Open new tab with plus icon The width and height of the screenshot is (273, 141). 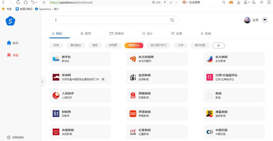coord(261,2)
